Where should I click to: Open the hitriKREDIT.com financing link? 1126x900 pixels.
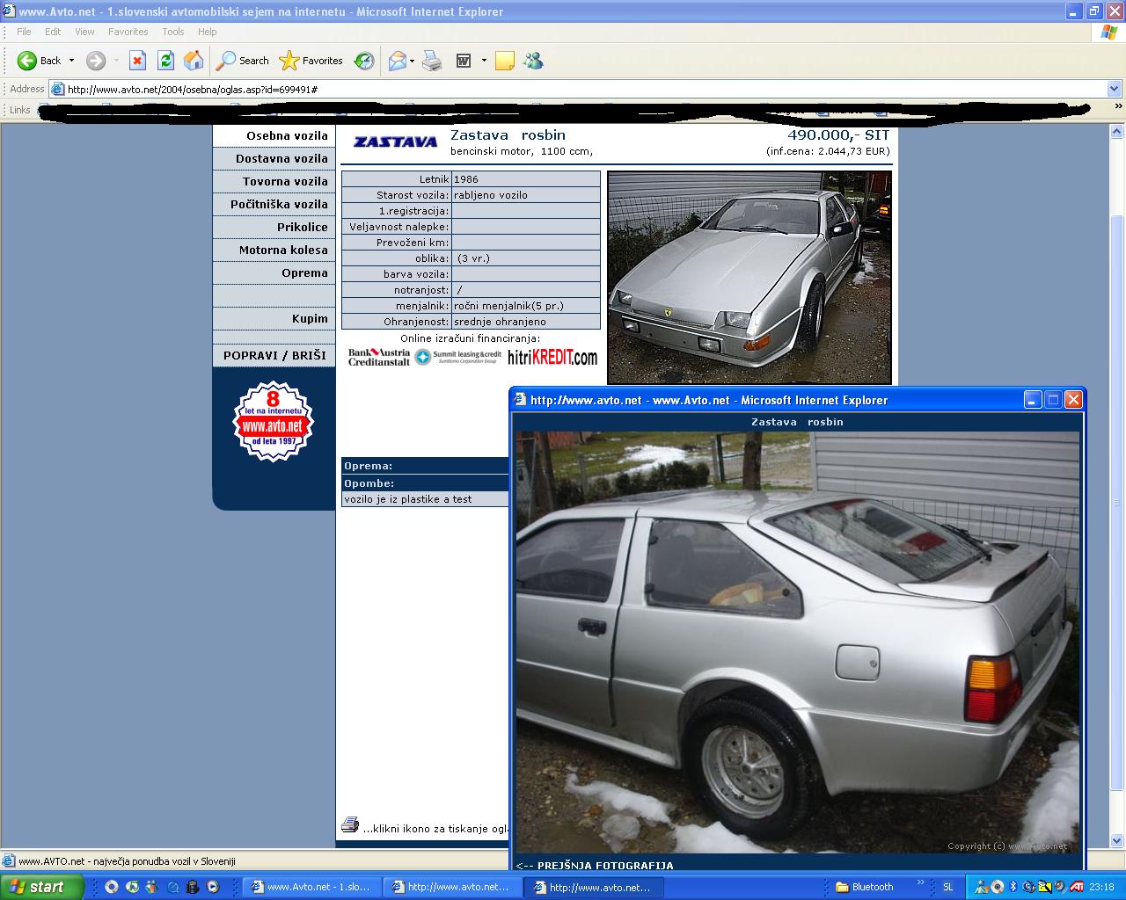coord(552,357)
